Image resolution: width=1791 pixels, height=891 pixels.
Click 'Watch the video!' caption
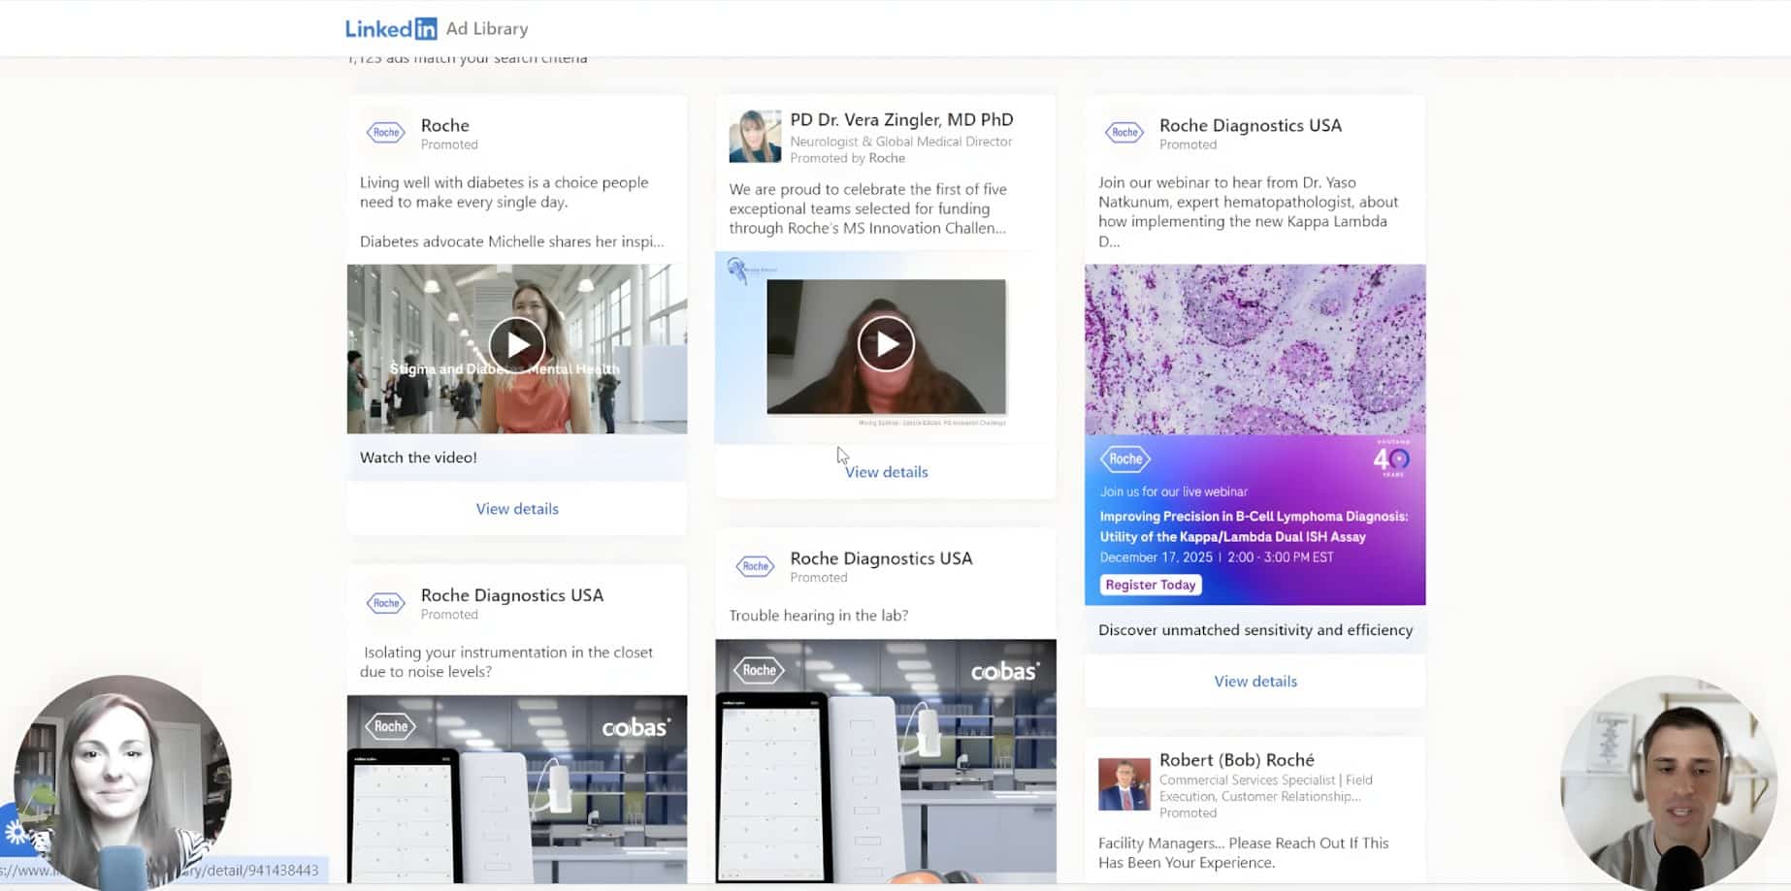[x=418, y=458]
